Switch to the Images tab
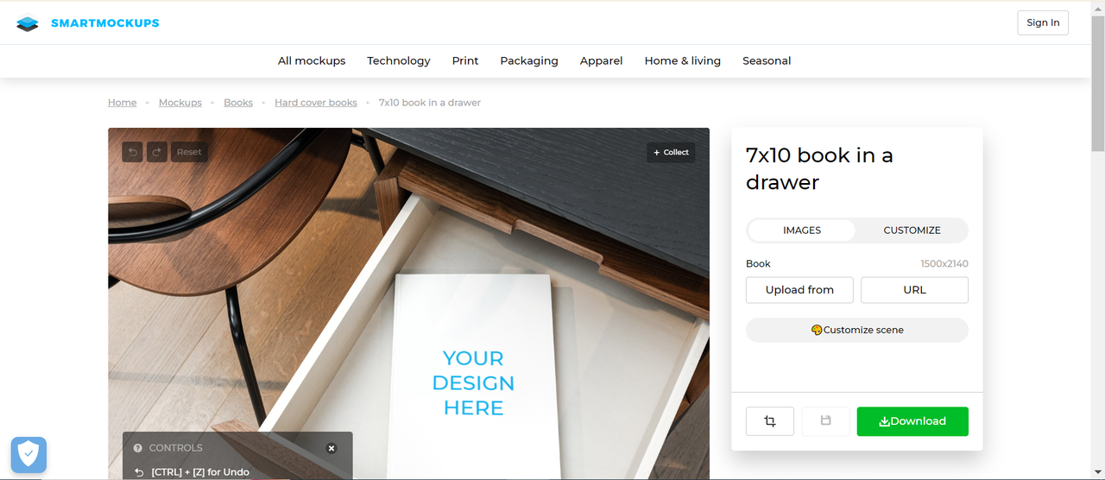This screenshot has width=1105, height=480. [x=801, y=231]
